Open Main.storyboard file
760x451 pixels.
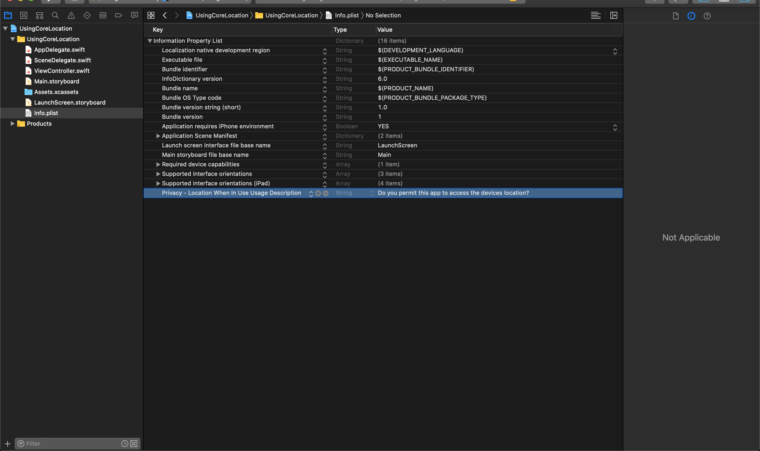point(57,81)
